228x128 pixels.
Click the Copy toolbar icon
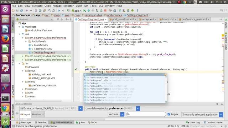(x=40, y=10)
